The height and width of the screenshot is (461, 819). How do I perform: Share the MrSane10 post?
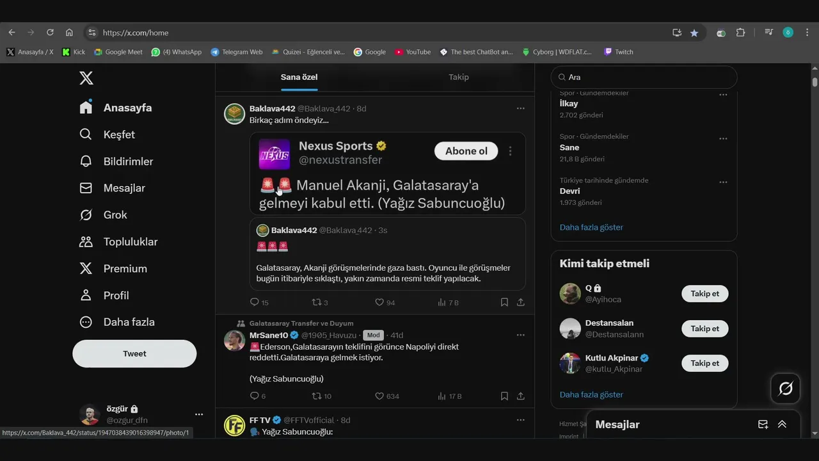(x=521, y=396)
